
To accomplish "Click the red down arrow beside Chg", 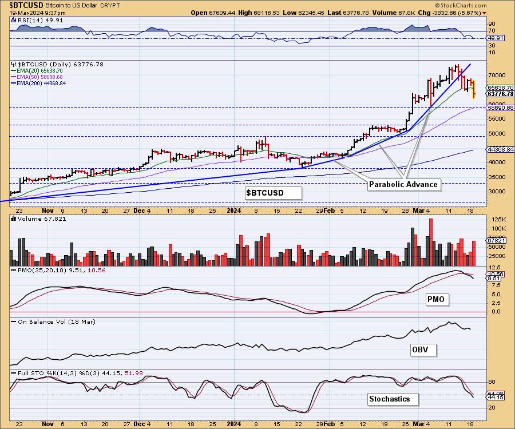I will pyautogui.click(x=485, y=13).
